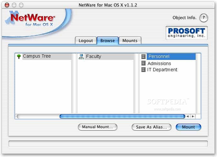217x157 pixels.
Task: Click the horizontal scrollbar thumb
Action: pyautogui.click(x=122, y=116)
